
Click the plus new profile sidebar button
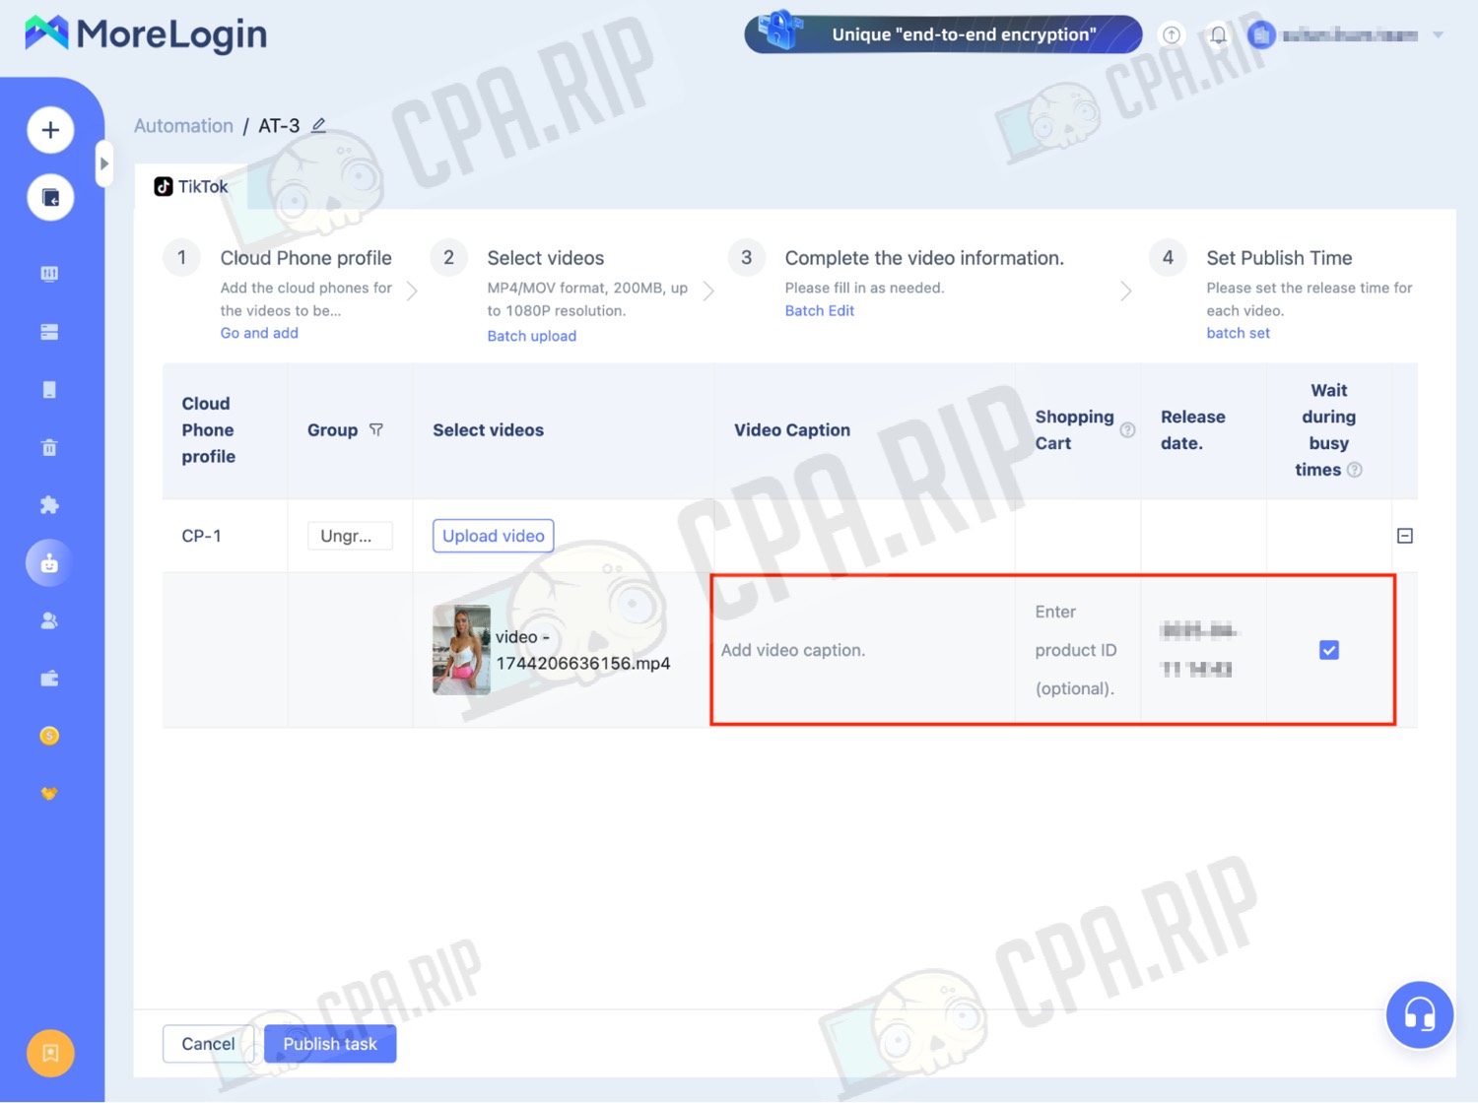(x=50, y=130)
